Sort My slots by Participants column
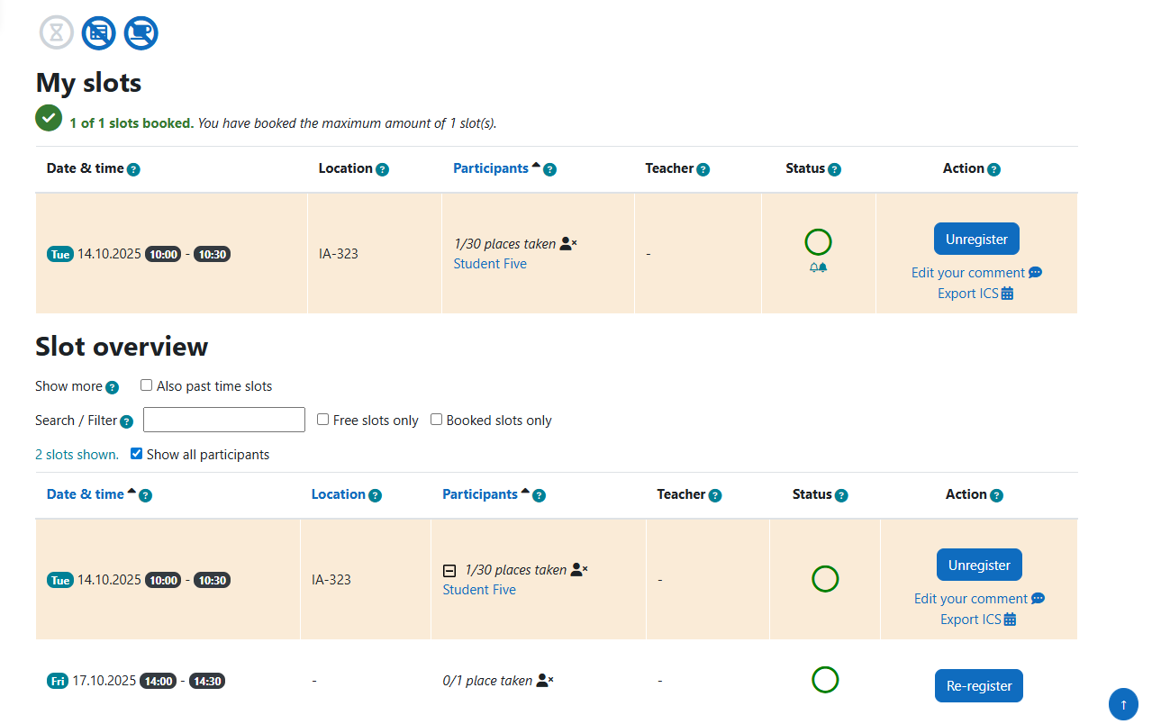Viewport: 1161px width, 724px height. click(x=490, y=168)
